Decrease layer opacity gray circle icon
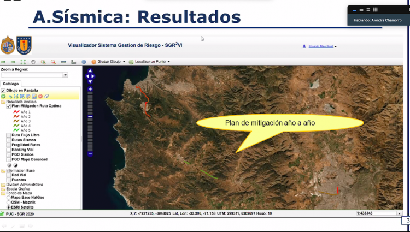The width and height of the screenshot is (410, 232). (x=9, y=165)
